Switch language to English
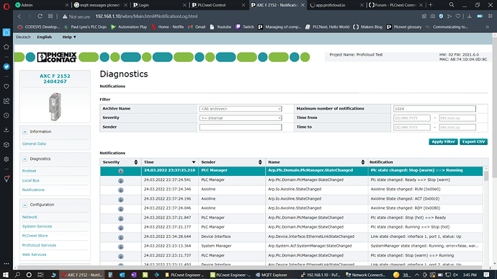The width and height of the screenshot is (497, 279). pos(45,37)
